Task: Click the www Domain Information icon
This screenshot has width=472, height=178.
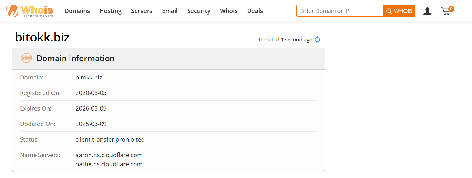Action: [x=26, y=58]
